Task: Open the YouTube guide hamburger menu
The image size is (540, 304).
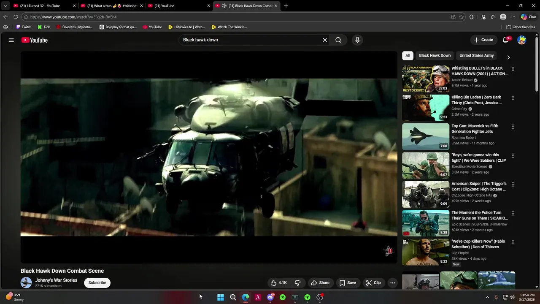Action: tap(11, 40)
